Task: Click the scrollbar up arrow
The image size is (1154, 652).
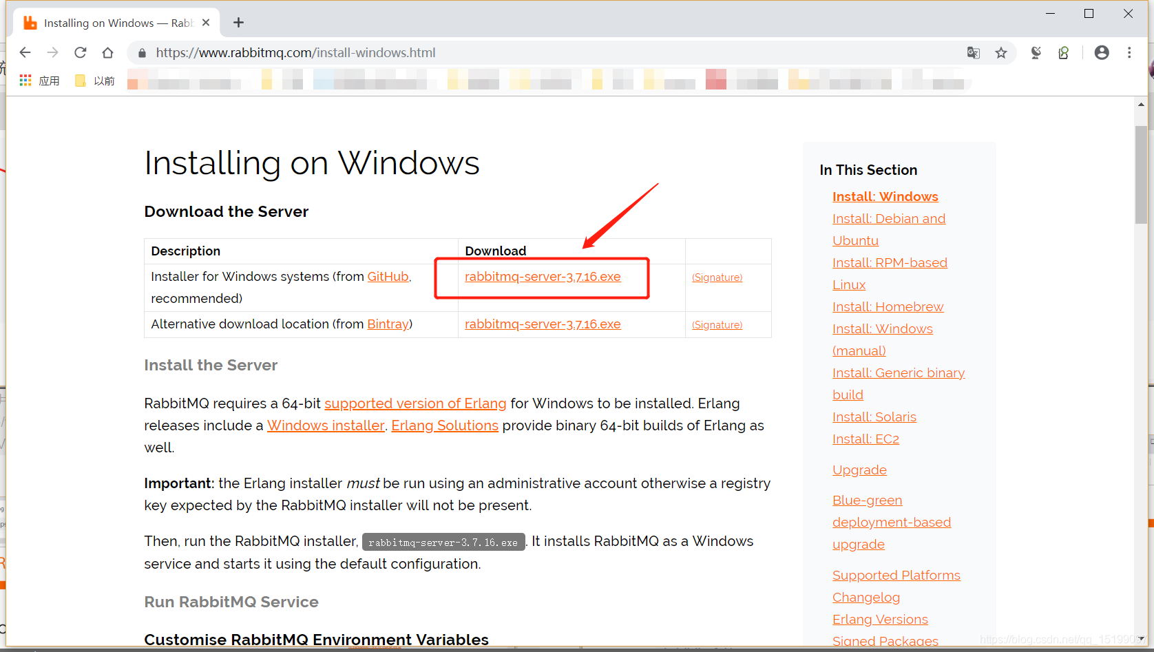Action: pos(1141,105)
